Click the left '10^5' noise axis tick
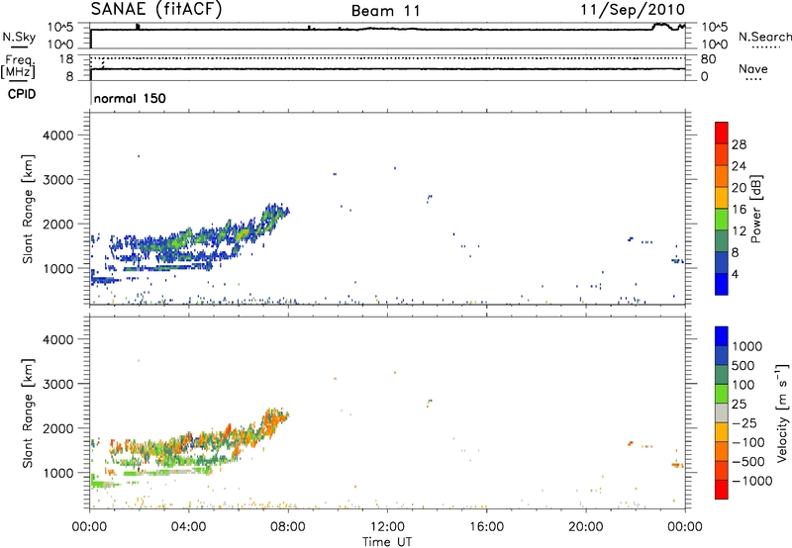 click(60, 28)
